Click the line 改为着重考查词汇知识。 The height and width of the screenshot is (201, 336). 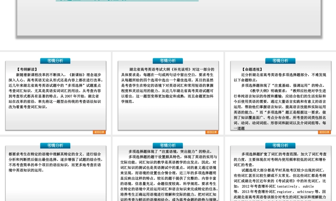(28, 107)
